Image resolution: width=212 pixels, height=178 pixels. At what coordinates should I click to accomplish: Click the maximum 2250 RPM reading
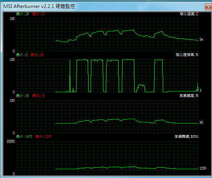tap(43, 136)
